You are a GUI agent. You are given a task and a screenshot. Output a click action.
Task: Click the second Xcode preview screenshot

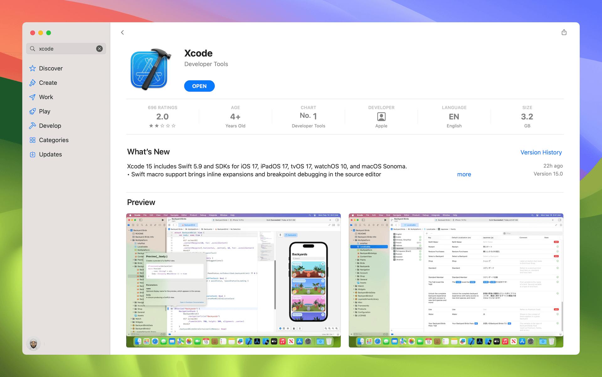coord(456,279)
